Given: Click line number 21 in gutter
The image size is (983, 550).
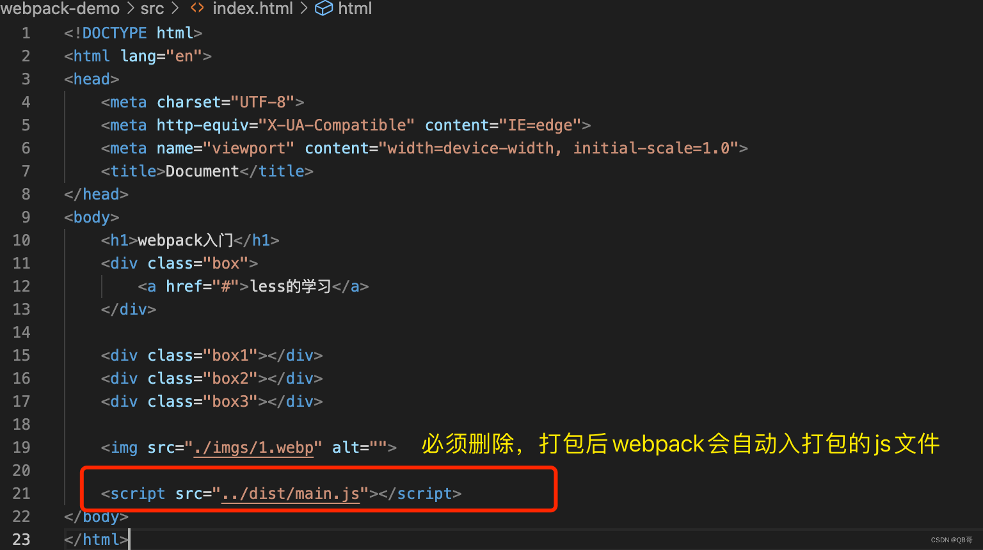Looking at the screenshot, I should coord(21,494).
